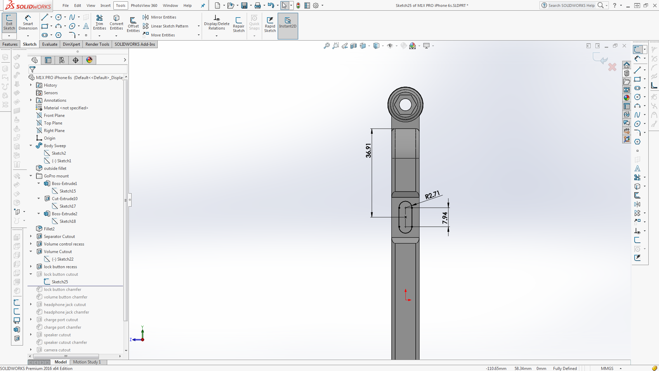Screen dimensions: 659x371
Task: Open the Tools menu
Action: 121,6
